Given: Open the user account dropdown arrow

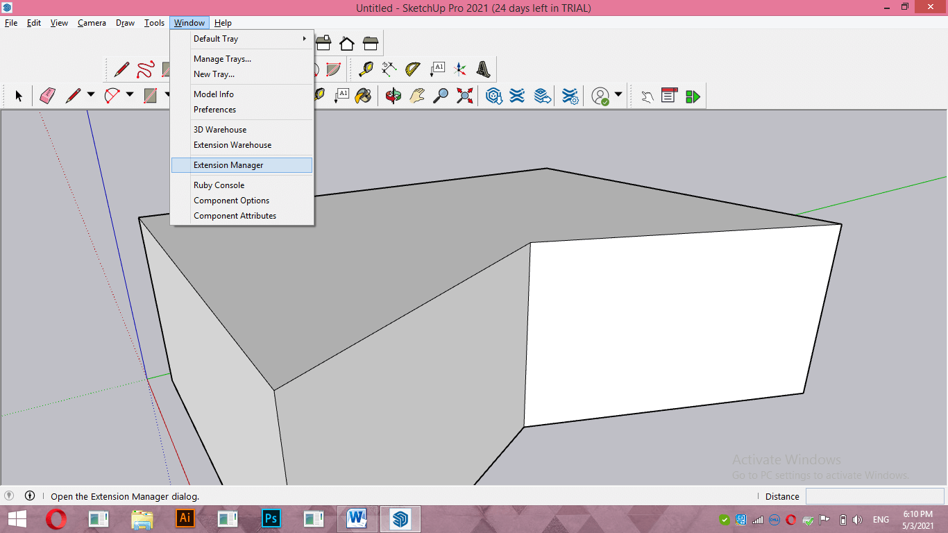Looking at the screenshot, I should (x=618, y=94).
